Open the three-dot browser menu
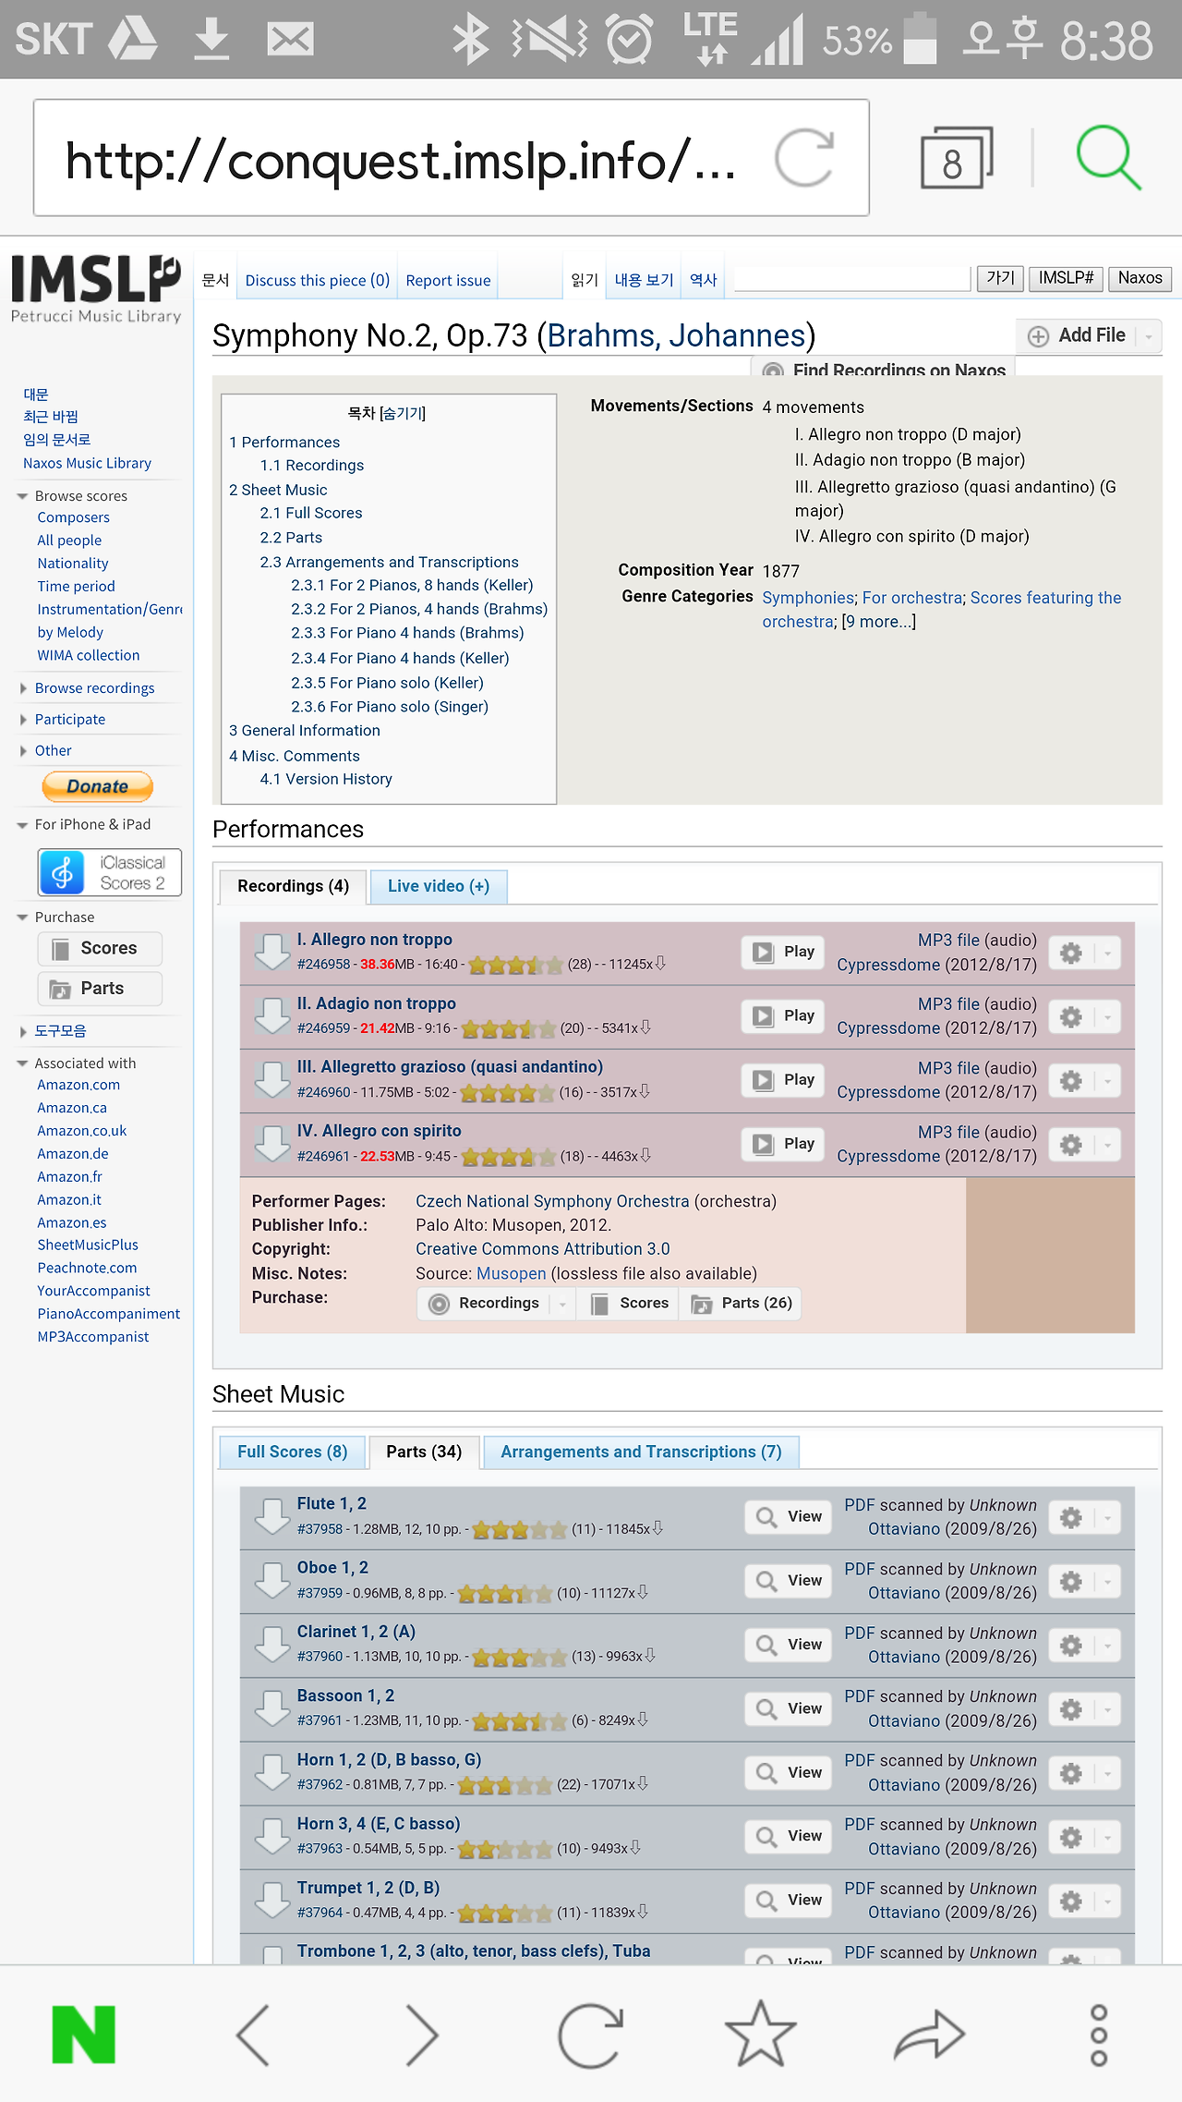 point(1098,2035)
